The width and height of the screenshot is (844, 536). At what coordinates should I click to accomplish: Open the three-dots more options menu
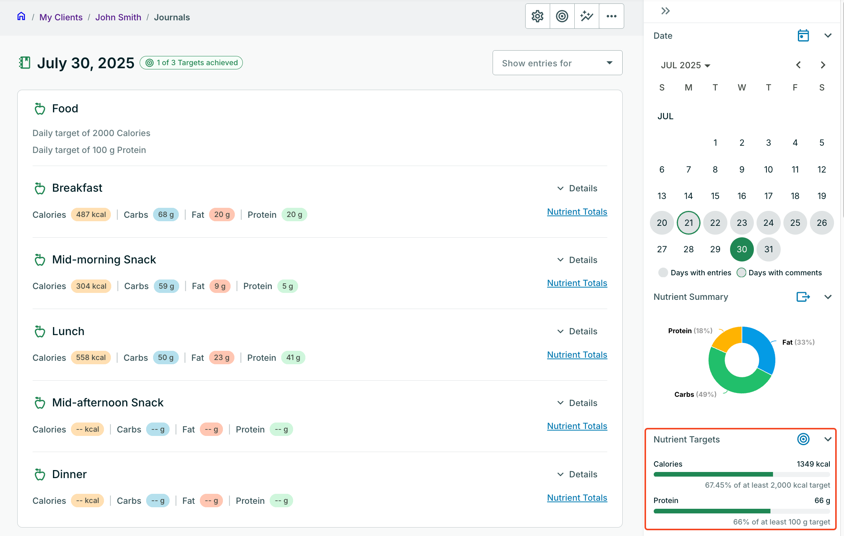[x=612, y=16]
